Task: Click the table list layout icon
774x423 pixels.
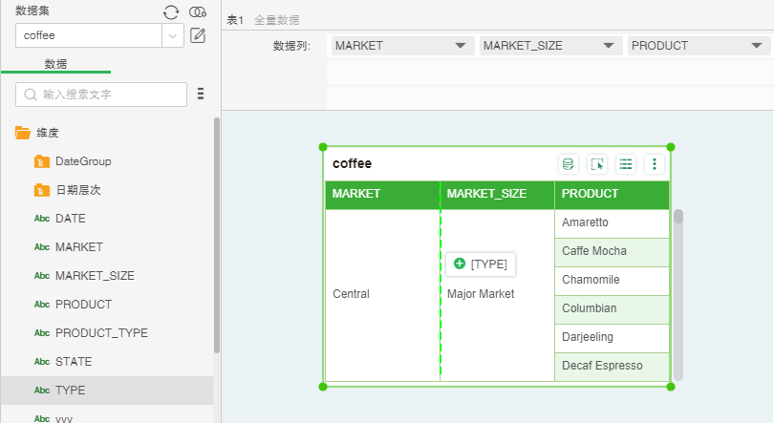Action: (x=626, y=164)
